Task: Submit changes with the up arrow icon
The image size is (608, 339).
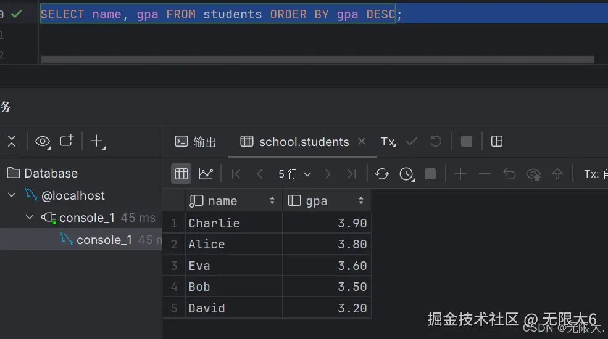Action: (557, 174)
